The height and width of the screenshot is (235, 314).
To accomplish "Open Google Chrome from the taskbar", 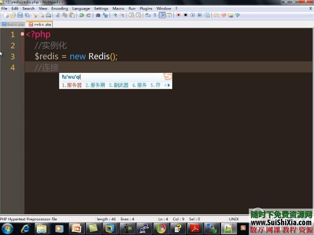I will pyautogui.click(x=161, y=228).
